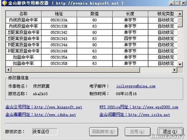
Task: Click 内线投篮命中率 name in row 05C8133B
Action: pyautogui.click(x=24, y=26)
